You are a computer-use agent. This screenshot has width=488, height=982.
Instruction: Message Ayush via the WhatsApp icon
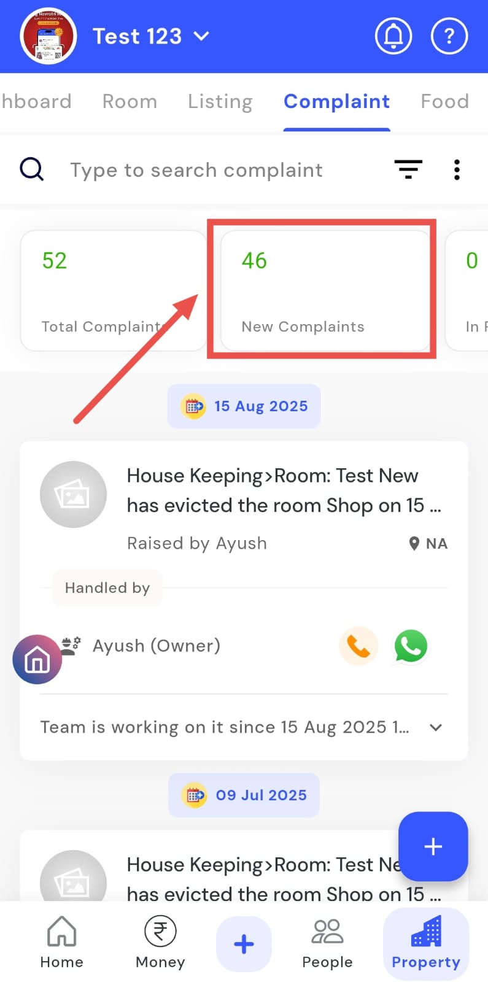(x=411, y=646)
